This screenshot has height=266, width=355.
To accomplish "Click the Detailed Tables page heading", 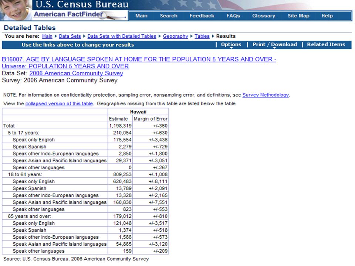I will coord(30,28).
